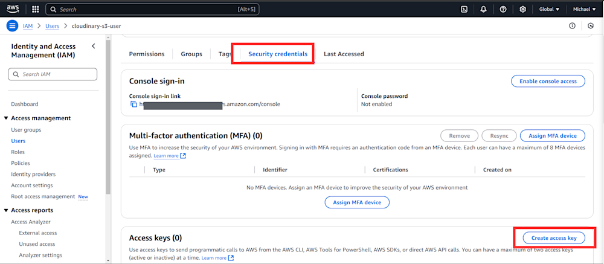Open Policies in the sidebar

click(21, 163)
